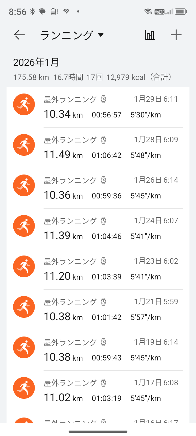Tap the plus icon to add record
The height and width of the screenshot is (436, 196).
click(176, 35)
